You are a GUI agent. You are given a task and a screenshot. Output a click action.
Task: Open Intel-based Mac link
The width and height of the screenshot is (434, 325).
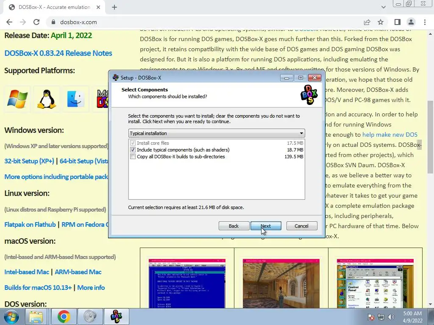[27, 272]
